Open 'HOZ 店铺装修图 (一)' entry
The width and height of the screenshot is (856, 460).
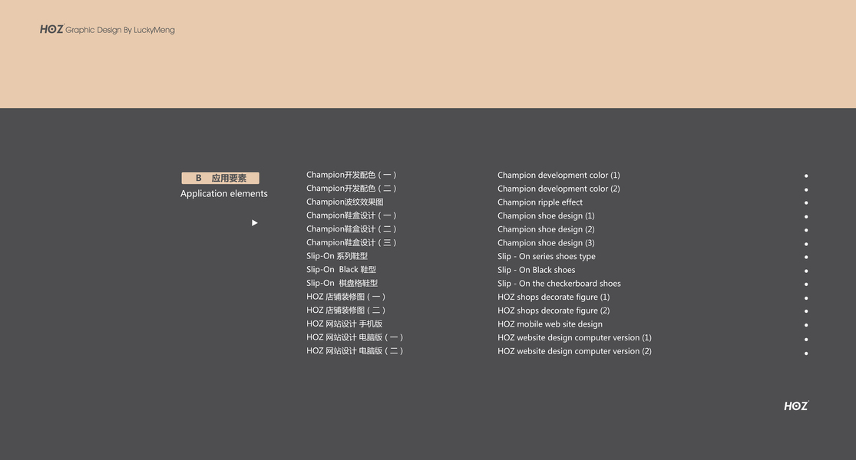click(345, 297)
